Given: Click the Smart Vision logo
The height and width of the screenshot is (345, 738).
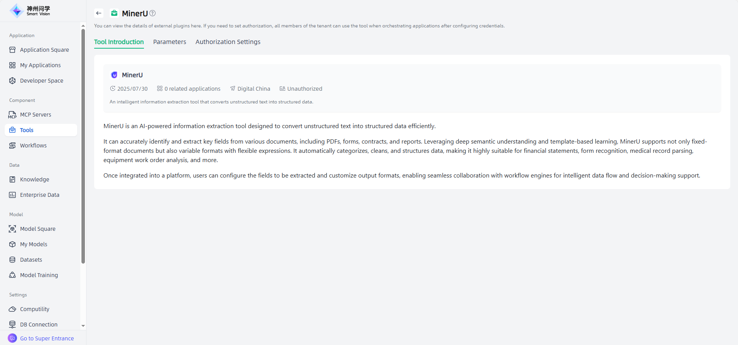Looking at the screenshot, I should (30, 11).
